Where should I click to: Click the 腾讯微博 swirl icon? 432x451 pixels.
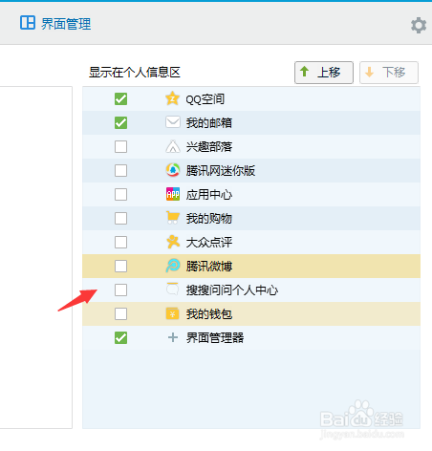click(173, 266)
